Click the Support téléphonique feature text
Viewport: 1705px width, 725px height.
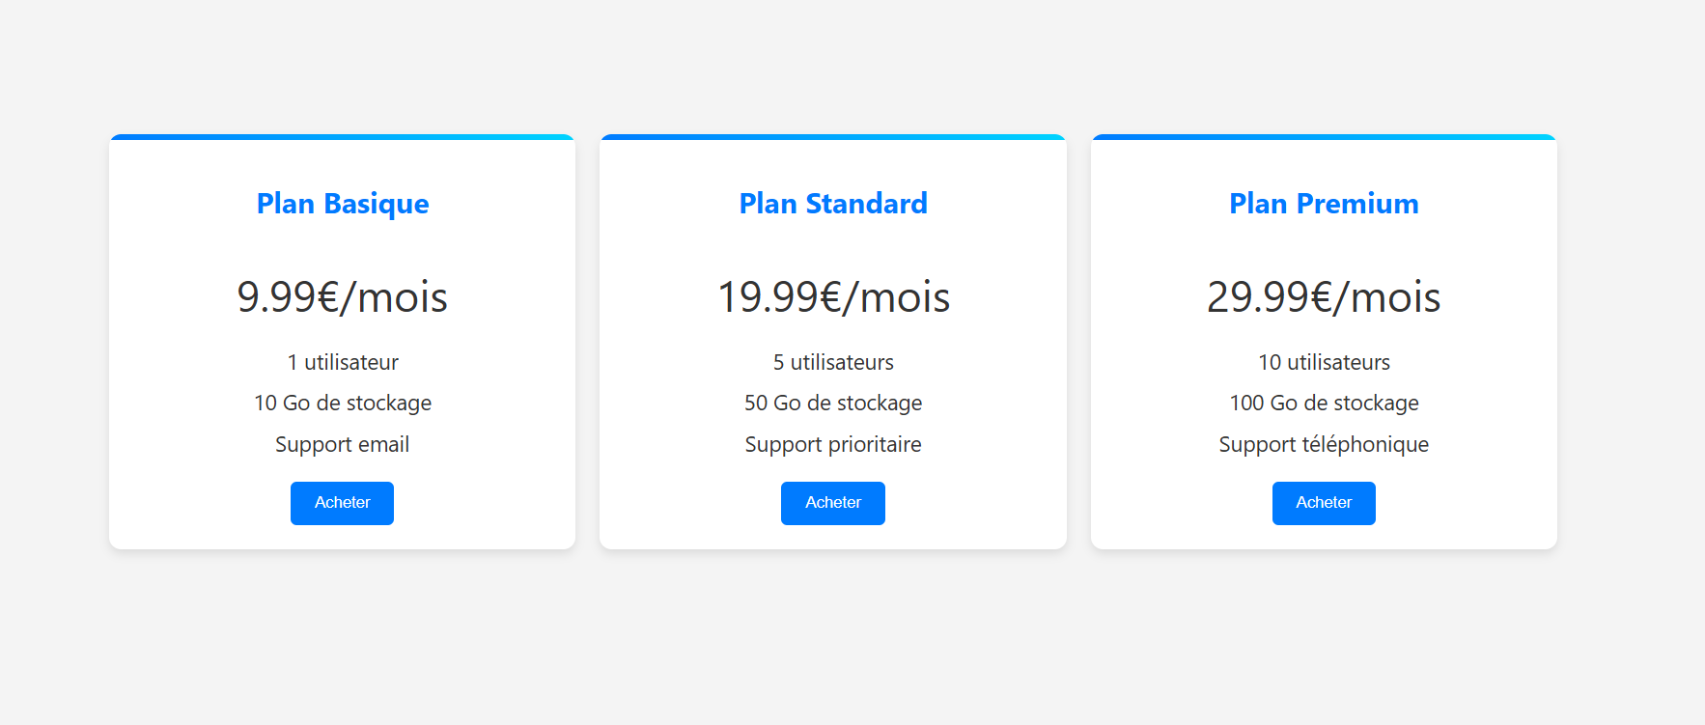click(x=1324, y=444)
